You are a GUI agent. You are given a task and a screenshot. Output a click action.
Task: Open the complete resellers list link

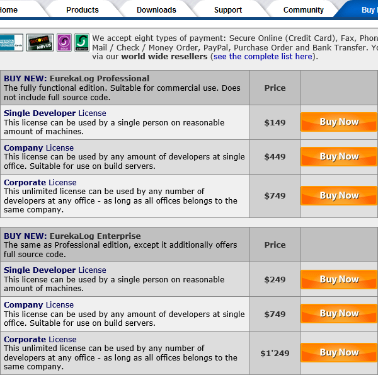click(262, 57)
